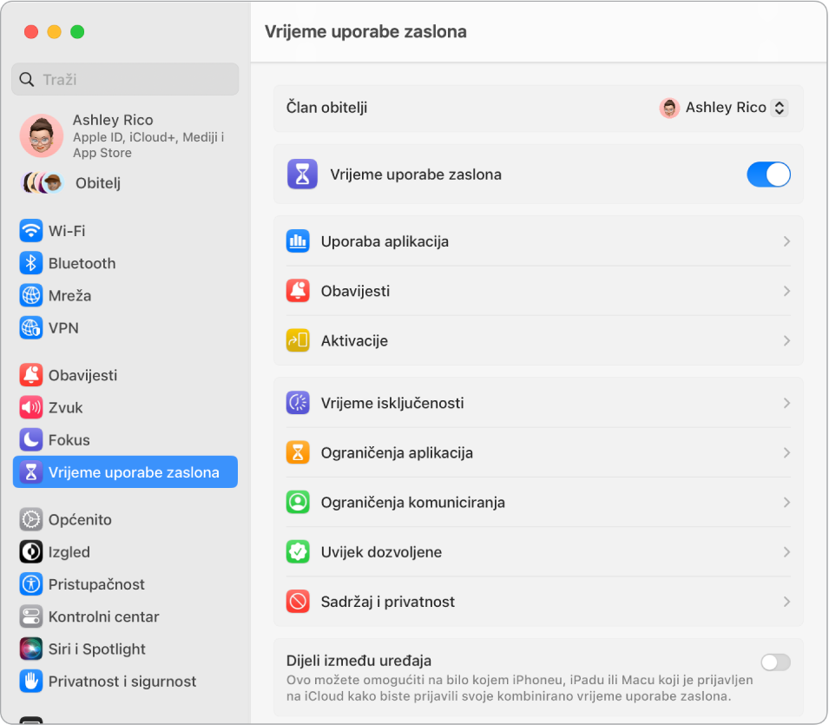Select Privatnost i sigurnost in sidebar
Image resolution: width=829 pixels, height=725 pixels.
click(x=122, y=682)
